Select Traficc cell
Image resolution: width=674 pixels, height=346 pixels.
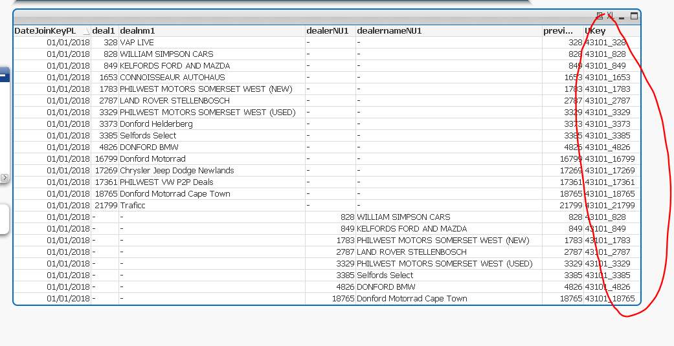[x=132, y=205]
